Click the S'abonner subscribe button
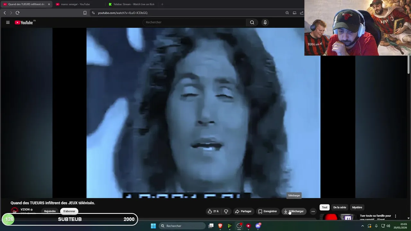Screen dimensions: 411x231 tap(69, 211)
